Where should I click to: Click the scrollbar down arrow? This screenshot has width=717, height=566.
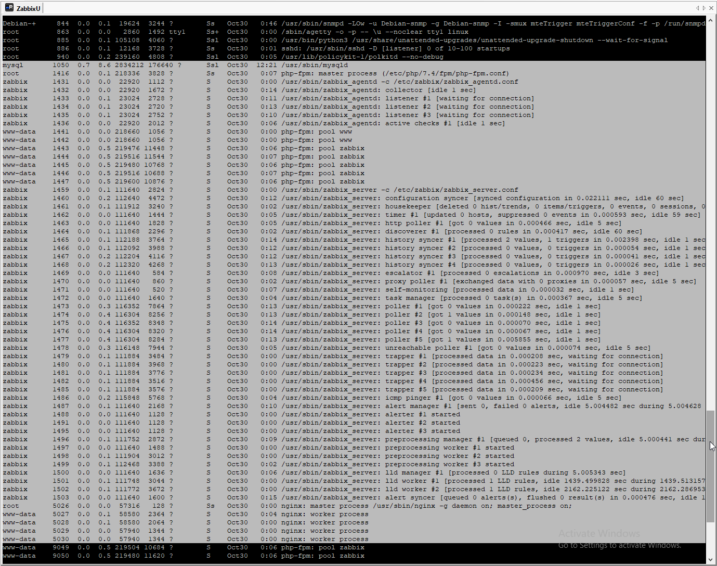[711, 560]
